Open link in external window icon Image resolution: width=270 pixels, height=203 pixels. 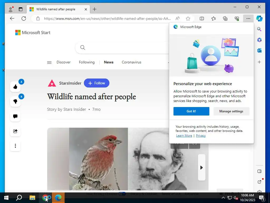pyautogui.click(x=259, y=182)
